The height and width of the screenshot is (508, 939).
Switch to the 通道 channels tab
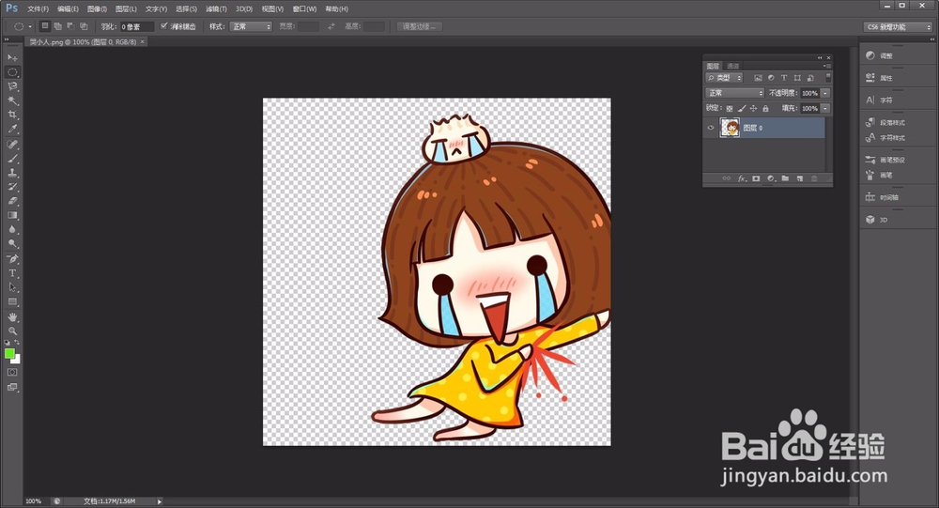coord(732,66)
